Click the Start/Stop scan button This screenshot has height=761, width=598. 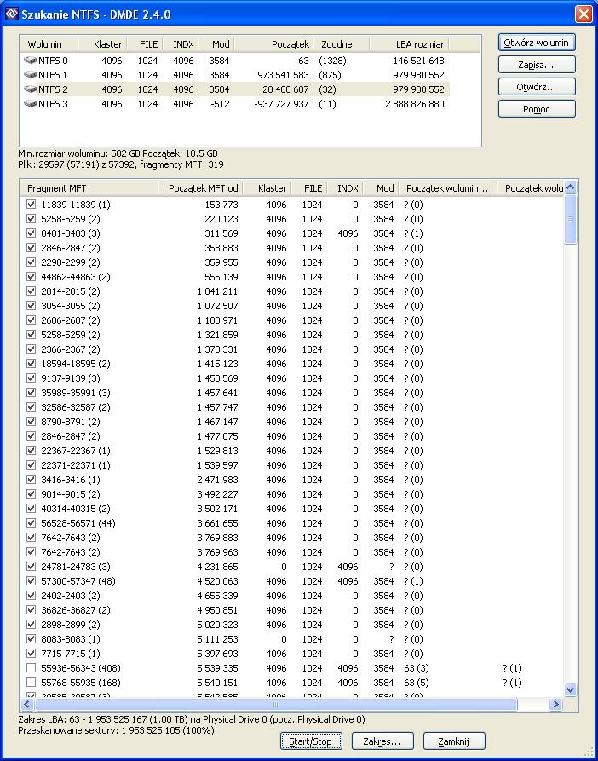(x=311, y=741)
